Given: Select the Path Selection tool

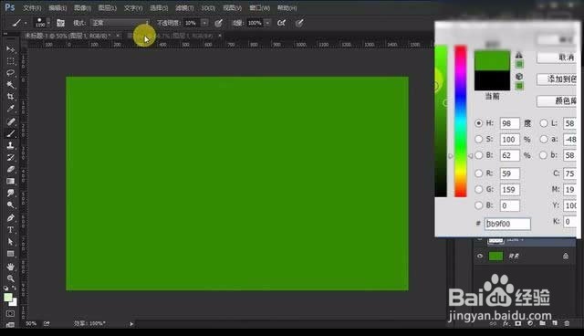Looking at the screenshot, I should (x=10, y=242).
